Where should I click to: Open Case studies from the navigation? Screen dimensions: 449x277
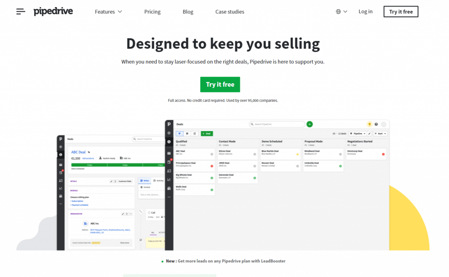[x=230, y=12]
